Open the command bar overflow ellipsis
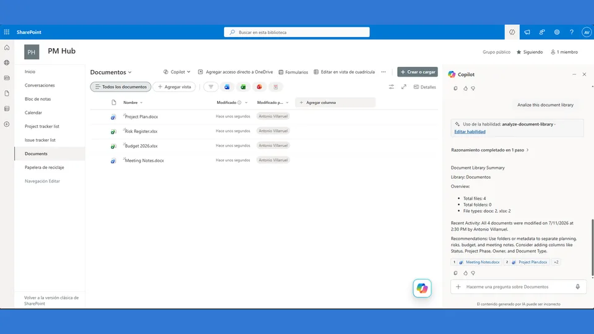Viewport: 594px width, 334px height. [384, 72]
